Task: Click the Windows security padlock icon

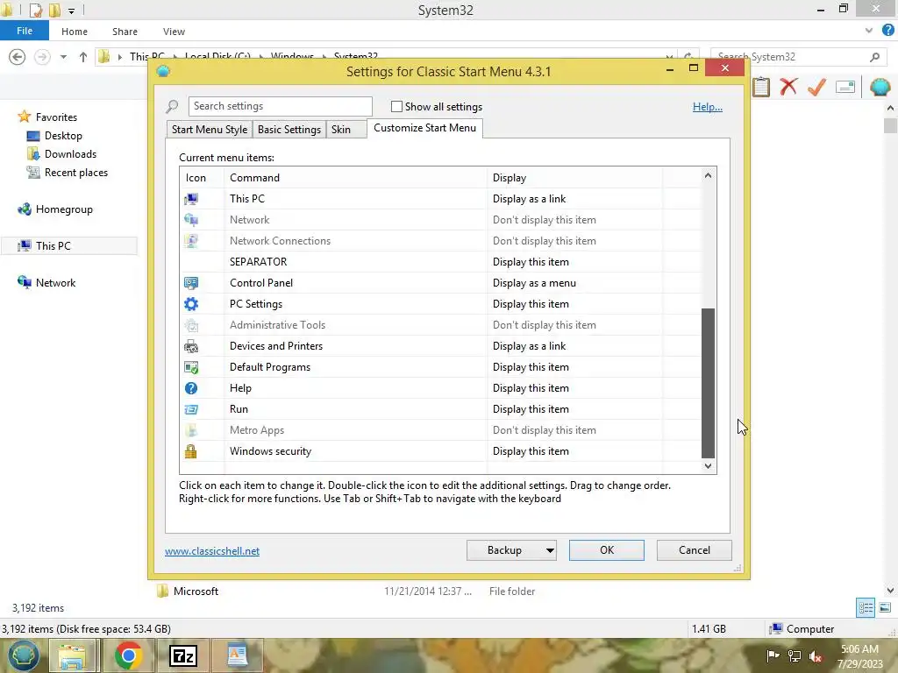Action: click(x=190, y=451)
